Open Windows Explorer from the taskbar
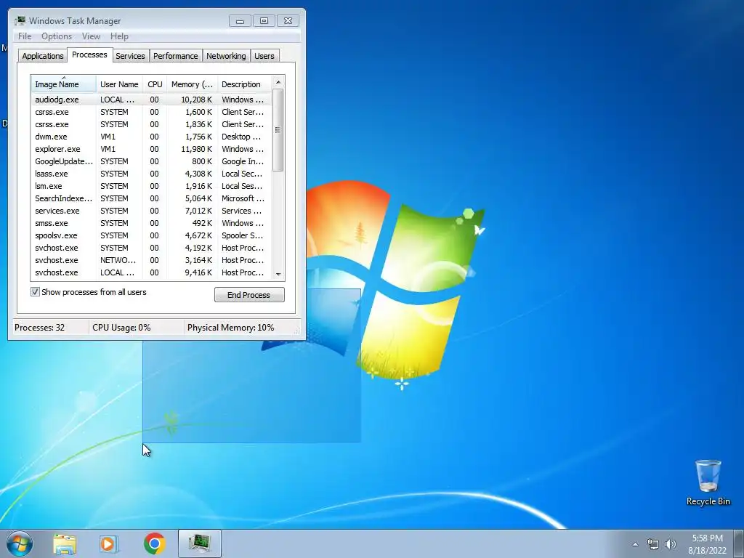The width and height of the screenshot is (744, 558). [65, 543]
